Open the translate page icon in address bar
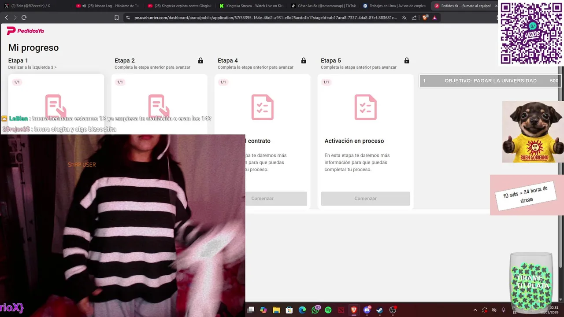 (404, 18)
